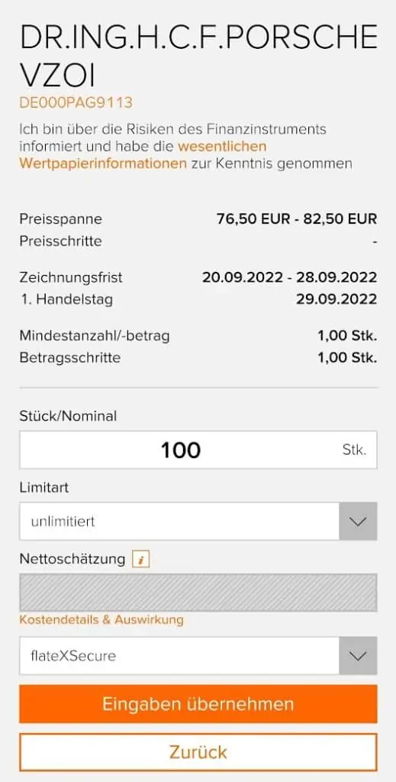Click the Stk. unit label in quantity field
Viewport: 396px width, 782px height.
[x=354, y=450]
